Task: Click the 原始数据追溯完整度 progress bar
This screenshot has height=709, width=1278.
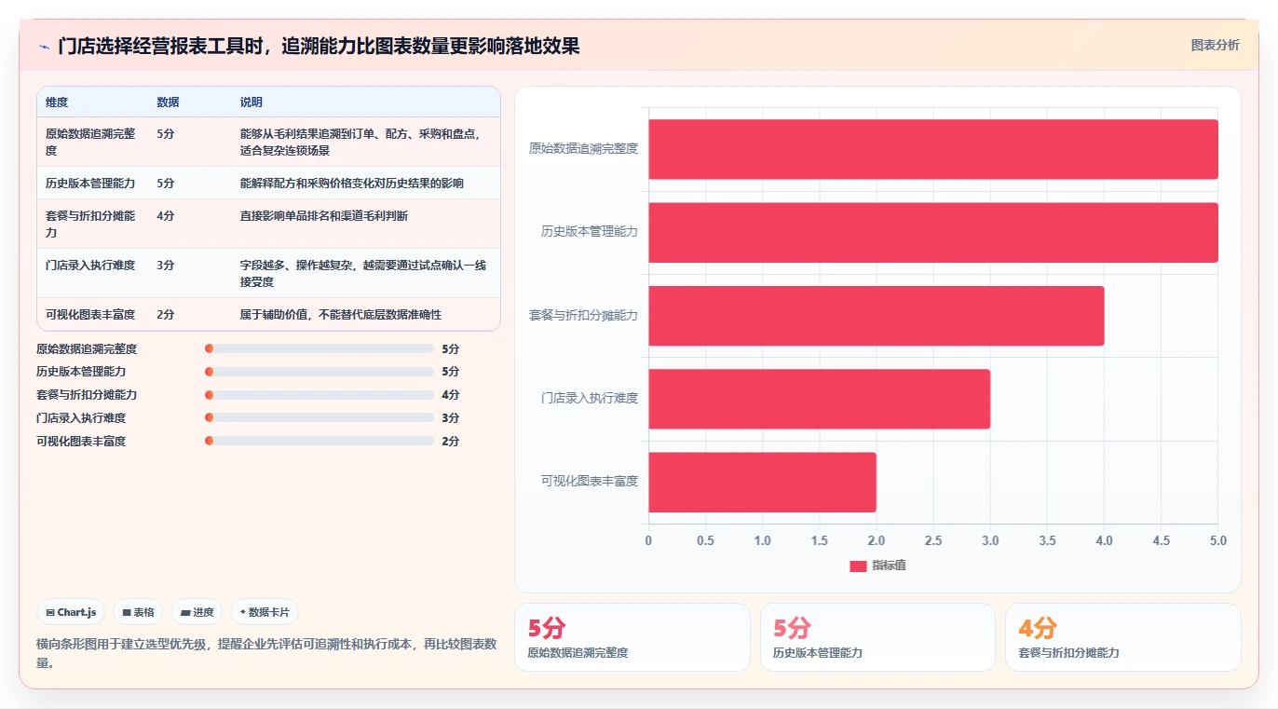Action: 319,348
